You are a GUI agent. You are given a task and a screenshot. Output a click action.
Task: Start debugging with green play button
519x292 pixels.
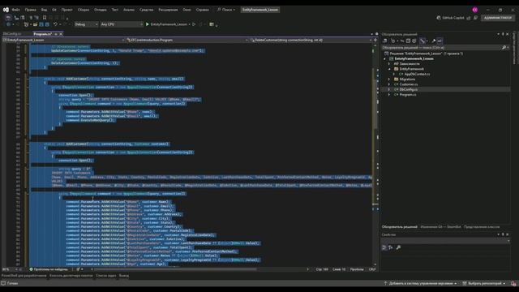tap(148, 24)
